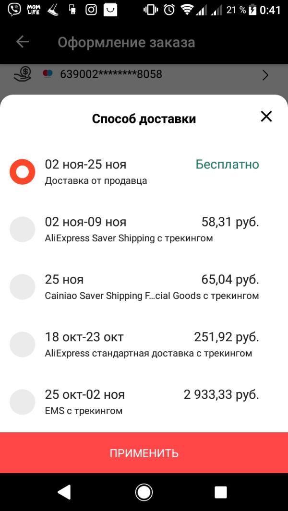Expand payment card details chevron
This screenshot has height=511, width=288.
[x=265, y=75]
